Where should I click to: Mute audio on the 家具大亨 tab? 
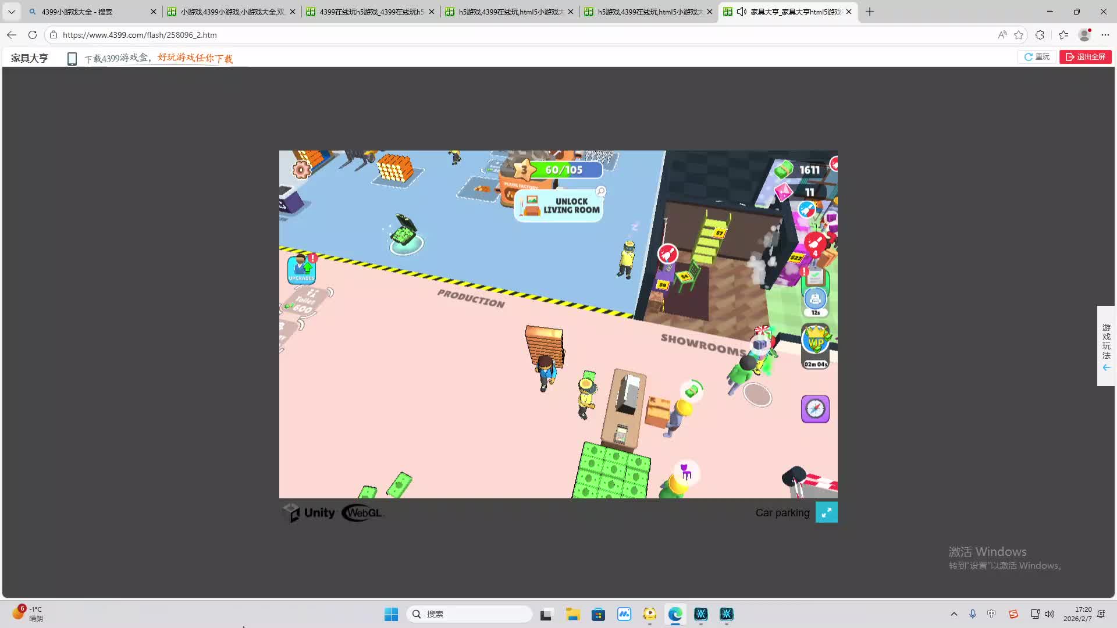(x=742, y=12)
